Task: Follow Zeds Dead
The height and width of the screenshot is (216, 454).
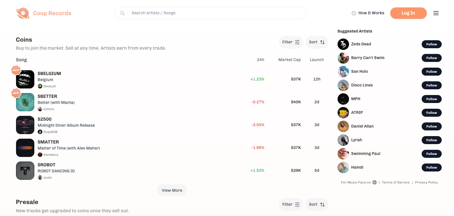Action: tap(431, 44)
